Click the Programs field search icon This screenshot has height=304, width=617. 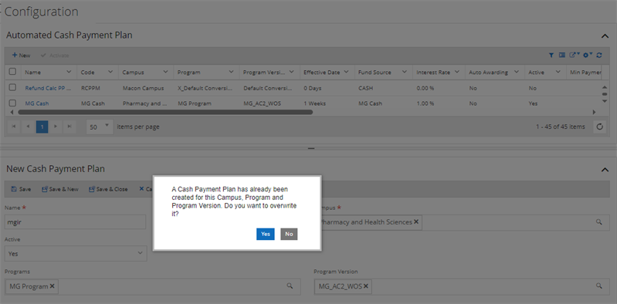pyautogui.click(x=290, y=286)
